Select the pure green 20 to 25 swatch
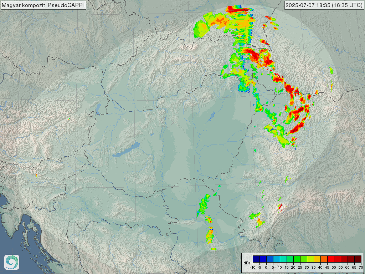 [297, 259]
